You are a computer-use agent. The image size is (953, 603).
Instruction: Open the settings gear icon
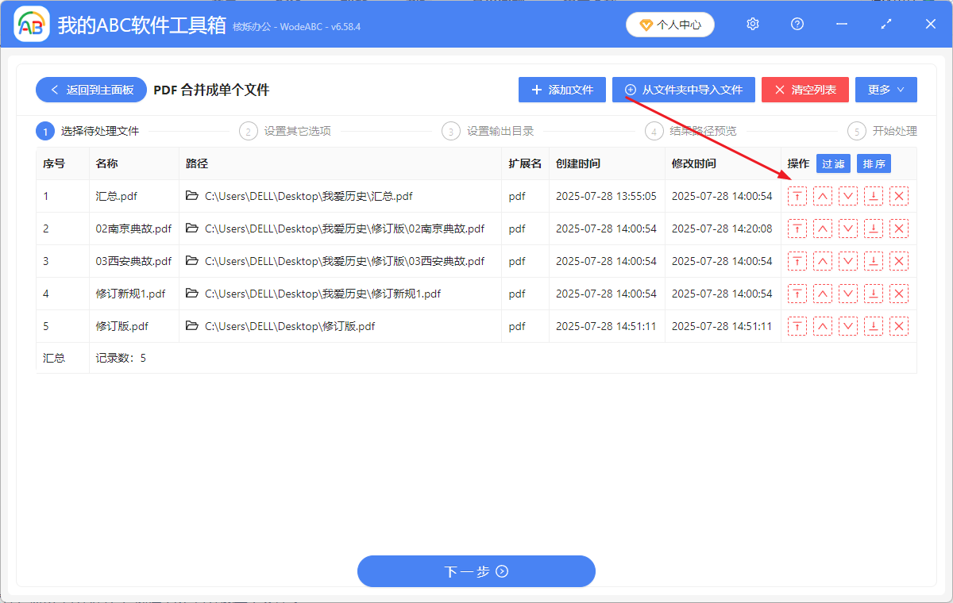(752, 24)
